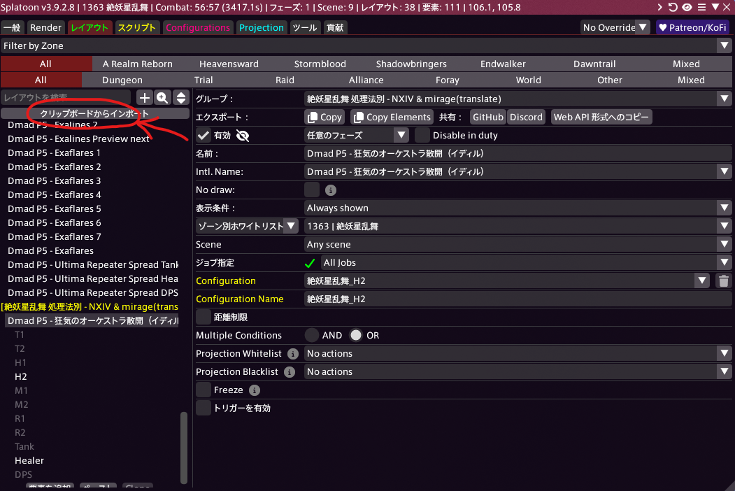Viewport: 735px width, 491px height.
Task: Toggle the 有効 enabled checkbox
Action: tap(204, 136)
